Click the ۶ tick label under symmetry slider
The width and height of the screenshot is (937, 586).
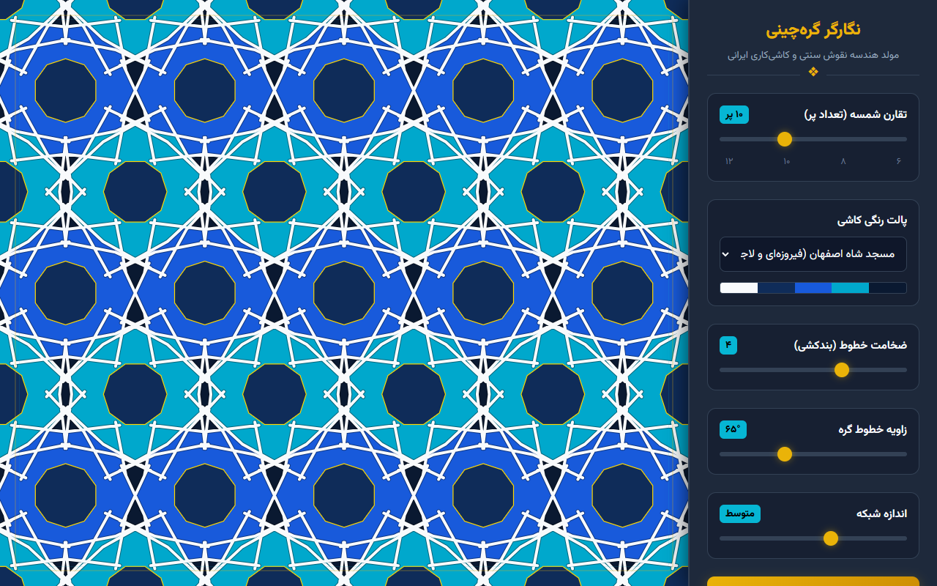click(x=898, y=161)
